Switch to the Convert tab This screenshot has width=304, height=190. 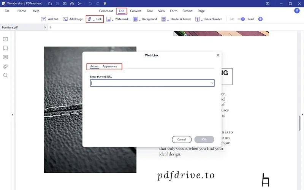(x=136, y=11)
